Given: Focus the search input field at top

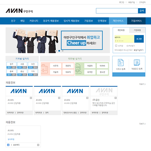Looking at the screenshot, I should coord(117,11).
